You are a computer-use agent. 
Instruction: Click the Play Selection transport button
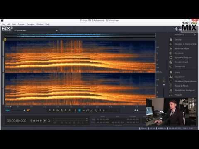(45, 121)
